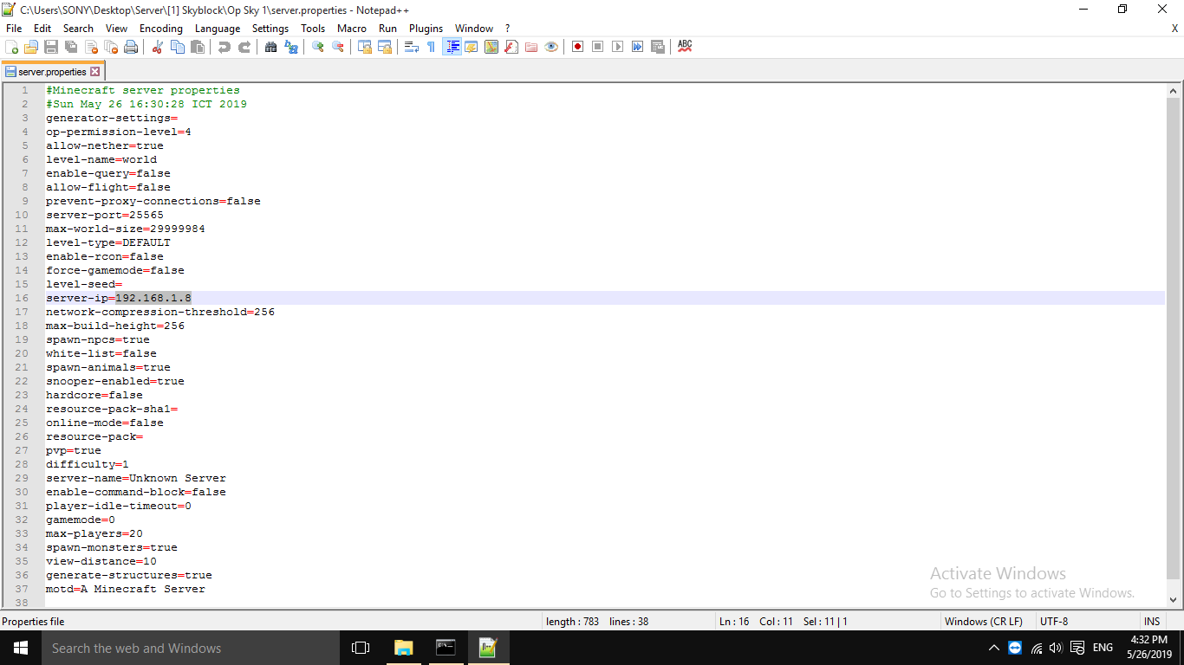Toggle INS insert mode in status bar

click(x=1152, y=621)
